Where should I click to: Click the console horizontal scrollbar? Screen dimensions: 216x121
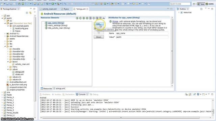pos(121,118)
